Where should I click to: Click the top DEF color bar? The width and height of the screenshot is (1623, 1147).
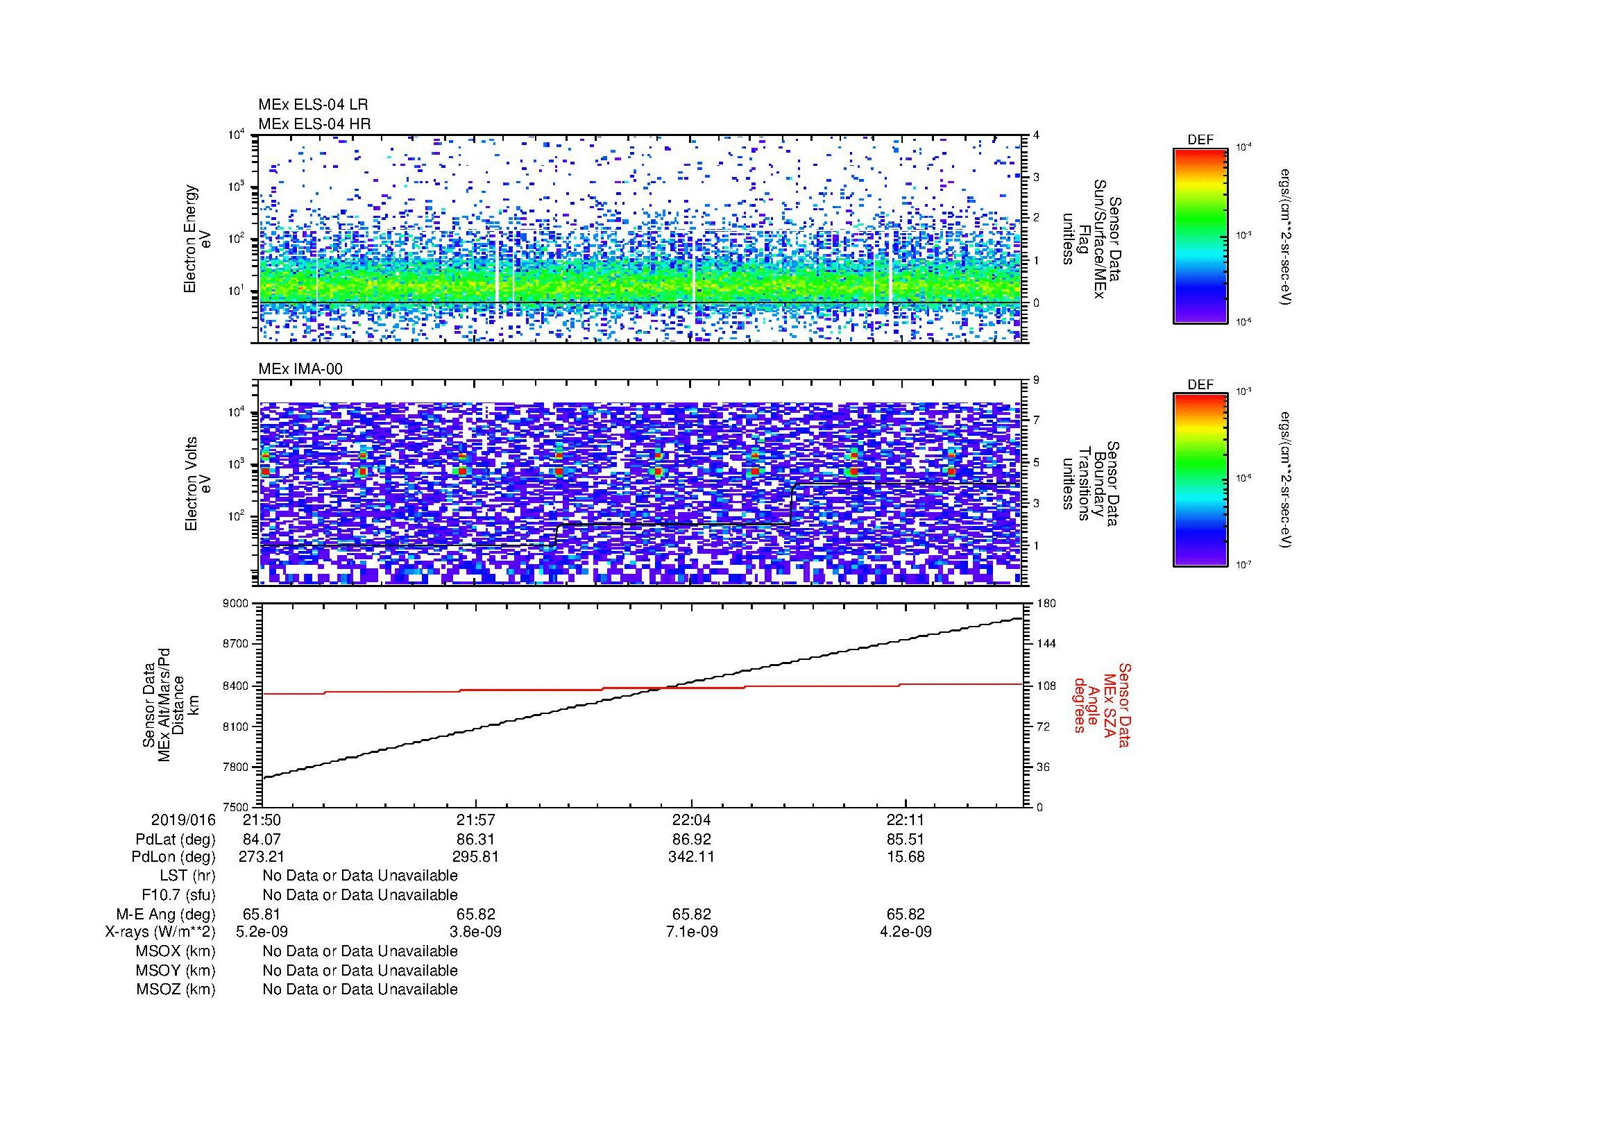(1200, 235)
